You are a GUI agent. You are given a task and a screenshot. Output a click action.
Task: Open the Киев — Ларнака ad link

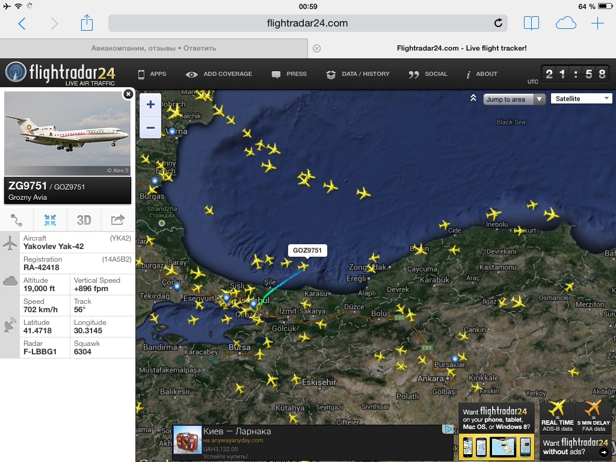coord(237,431)
